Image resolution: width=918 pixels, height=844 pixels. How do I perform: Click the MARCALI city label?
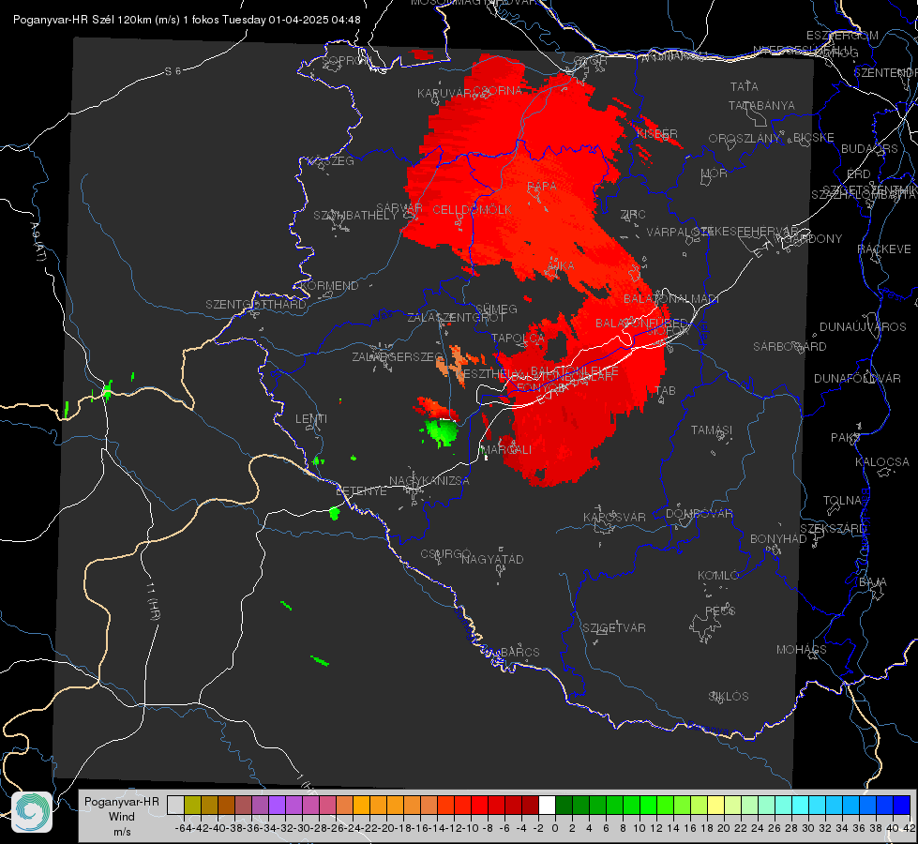[507, 449]
